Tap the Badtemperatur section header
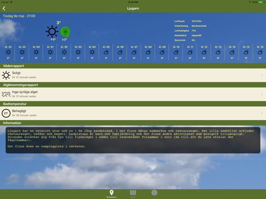Screen dimensions: 266x199 pyautogui.click(x=133, y=104)
